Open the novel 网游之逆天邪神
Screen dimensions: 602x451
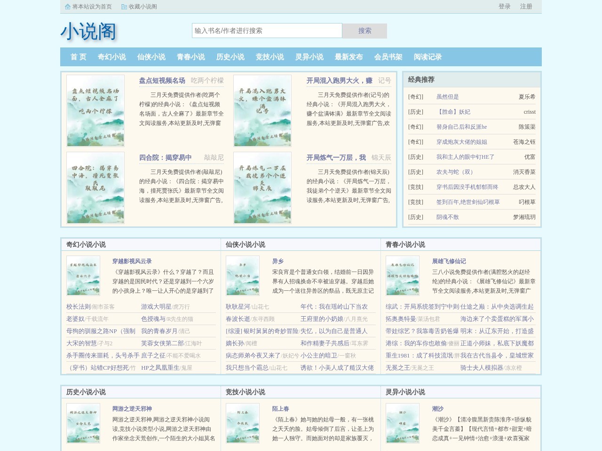click(132, 409)
